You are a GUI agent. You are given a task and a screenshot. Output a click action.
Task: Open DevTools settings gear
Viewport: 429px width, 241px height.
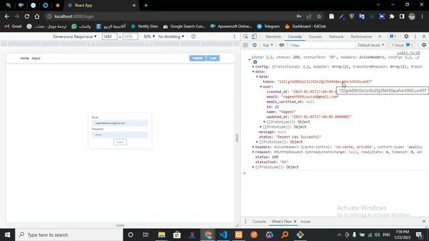(406, 37)
